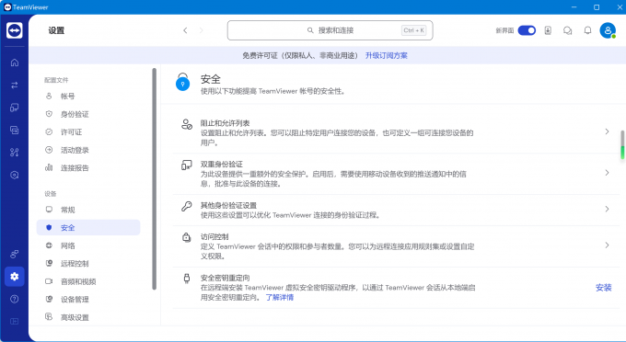This screenshot has height=342, width=626.
Task: Click the access control lock icon
Action: [x=187, y=237]
